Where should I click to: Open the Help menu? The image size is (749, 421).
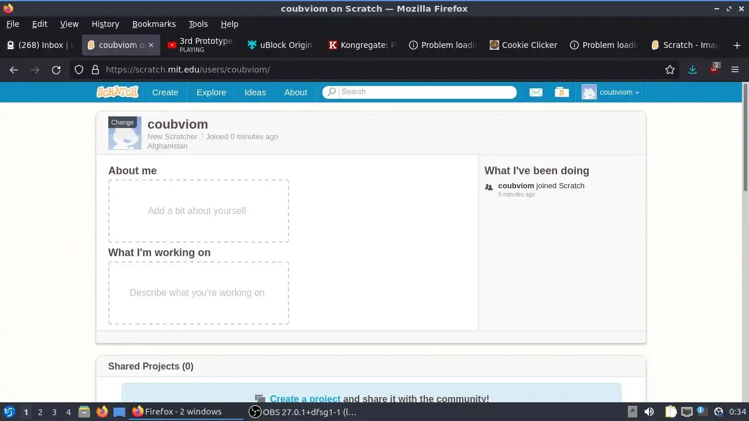pyautogui.click(x=229, y=24)
